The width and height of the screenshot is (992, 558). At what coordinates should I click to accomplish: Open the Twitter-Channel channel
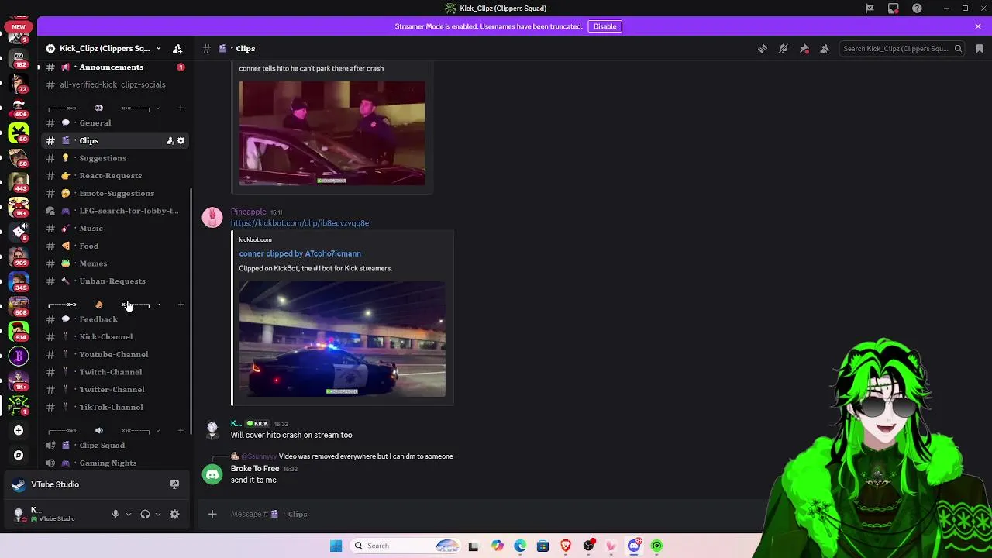[x=114, y=390]
